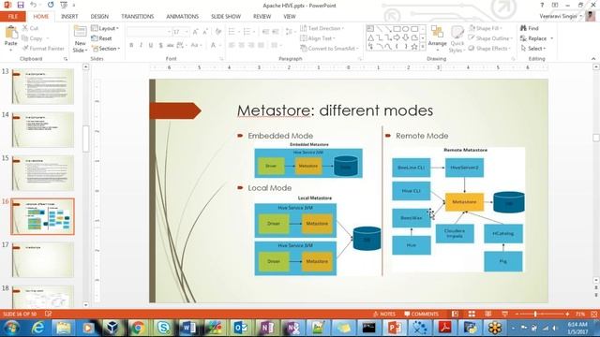Toggle the Notes pane
This screenshot has height=337, width=600.
click(x=383, y=314)
